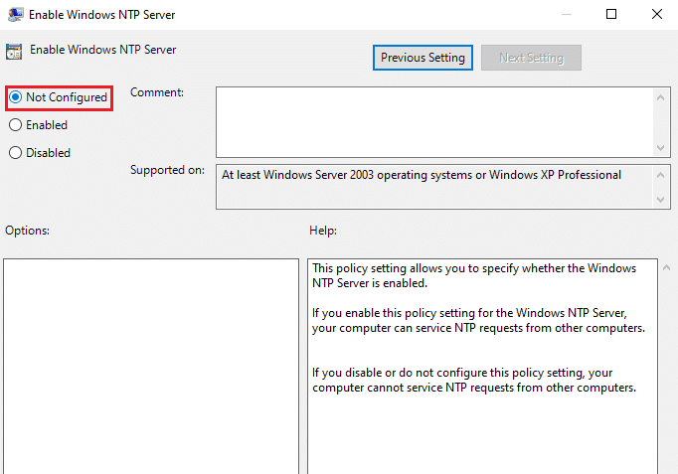Close the Enable Windows NTP Server dialog
Image resolution: width=678 pixels, height=474 pixels.
(x=656, y=14)
